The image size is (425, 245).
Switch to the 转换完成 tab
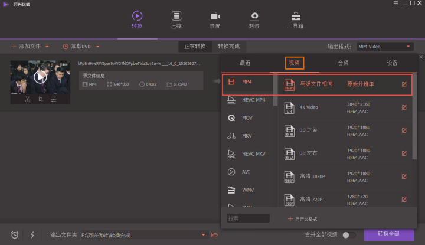229,47
